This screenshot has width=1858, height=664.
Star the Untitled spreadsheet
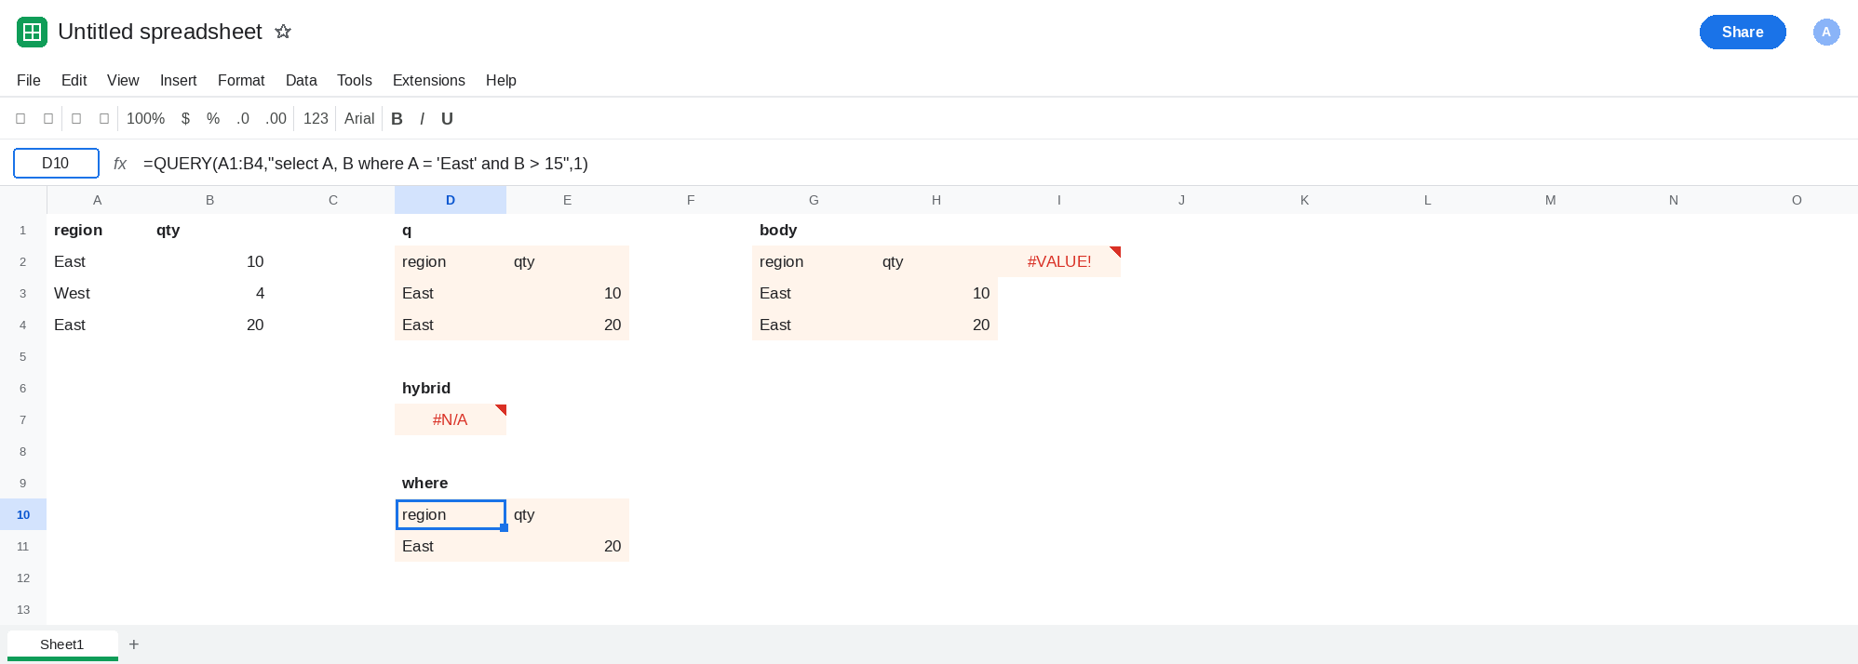(283, 32)
